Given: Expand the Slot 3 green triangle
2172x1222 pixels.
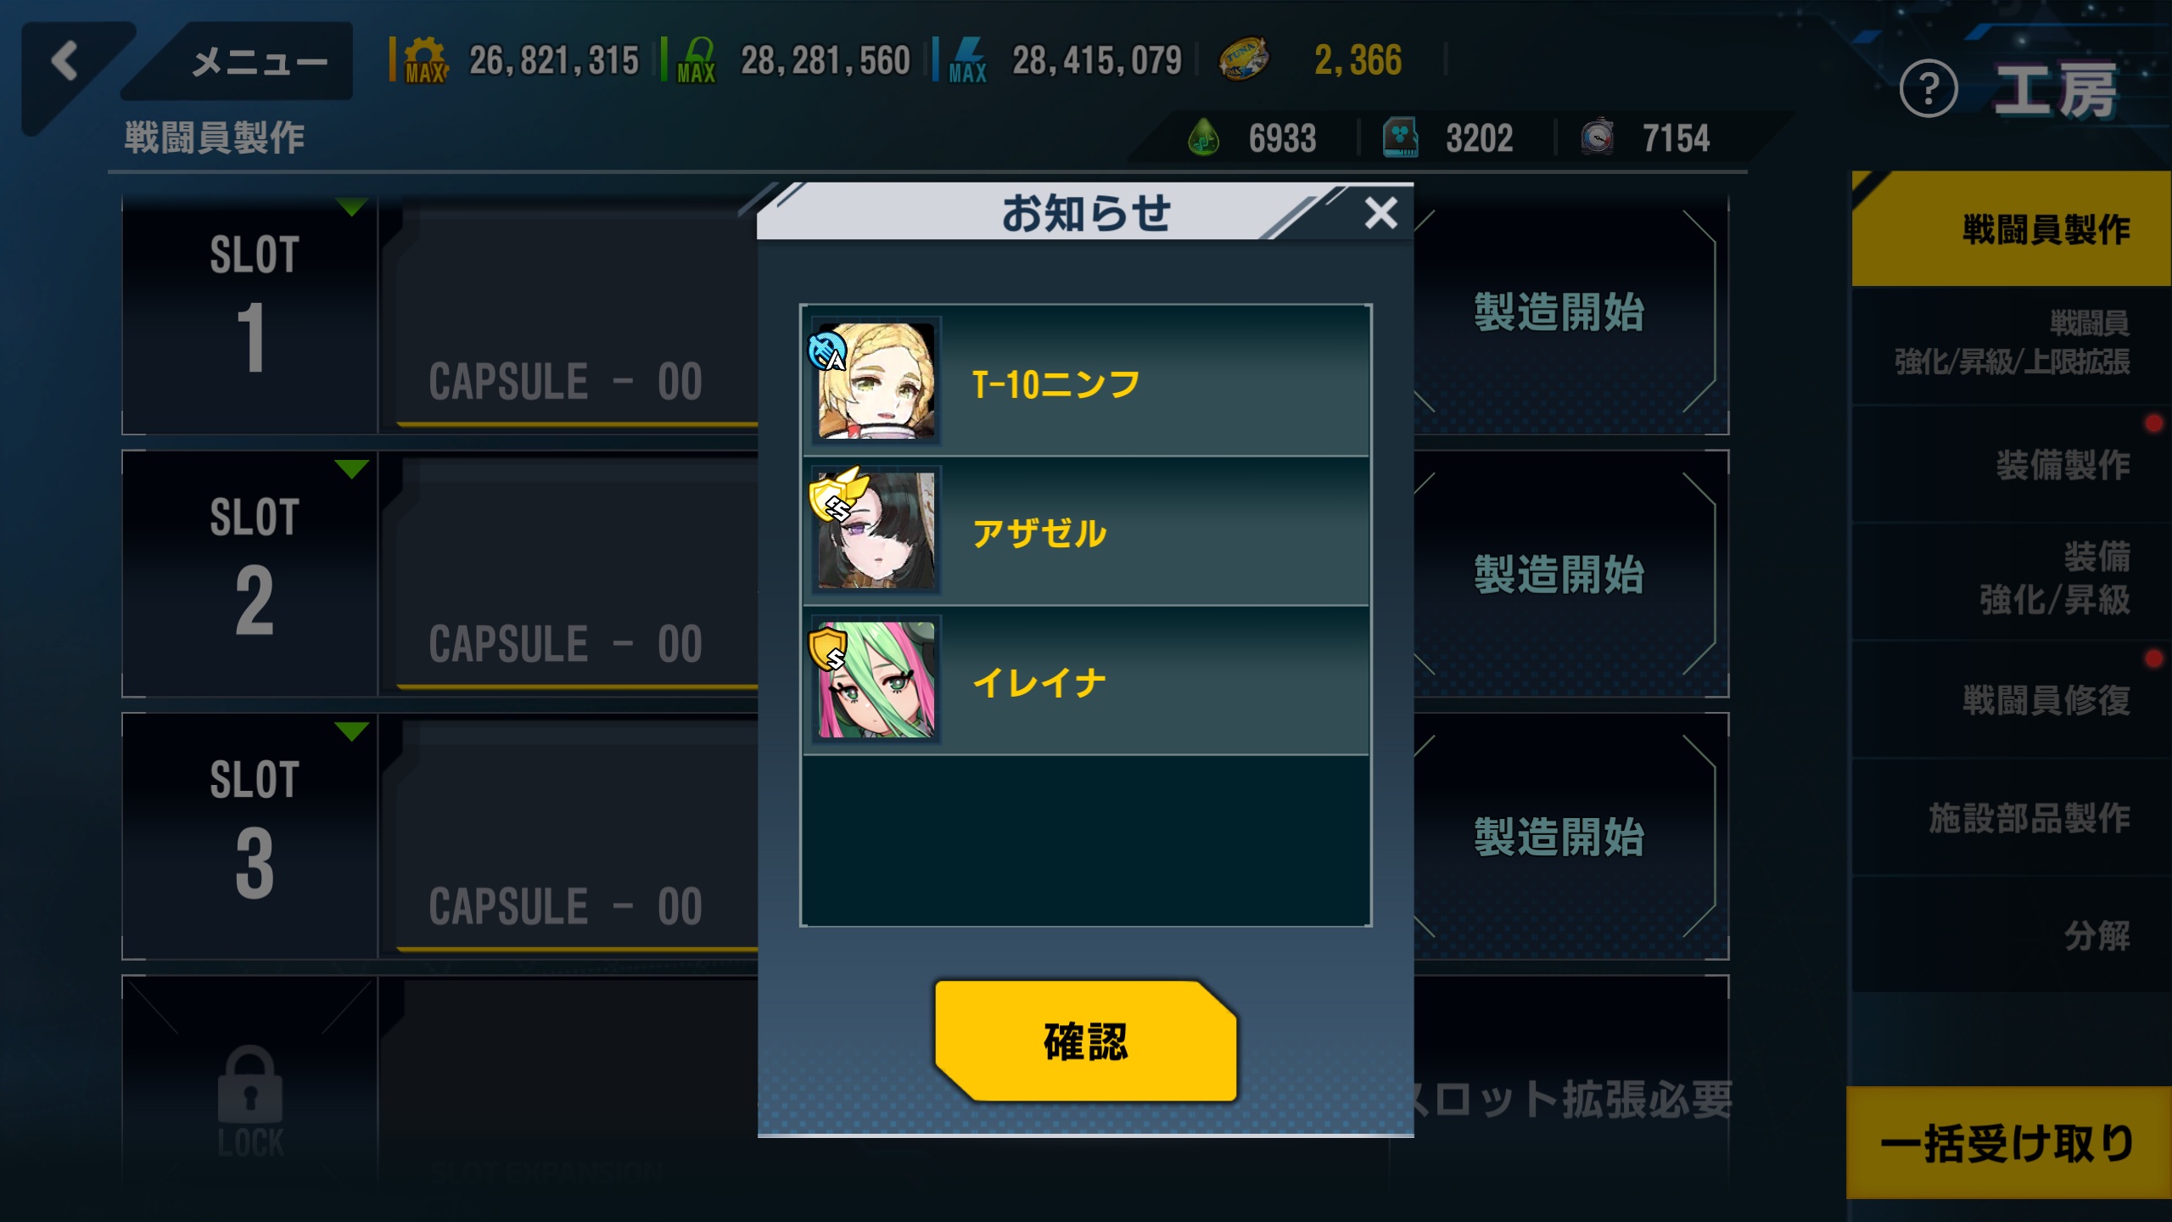Looking at the screenshot, I should coord(351,731).
